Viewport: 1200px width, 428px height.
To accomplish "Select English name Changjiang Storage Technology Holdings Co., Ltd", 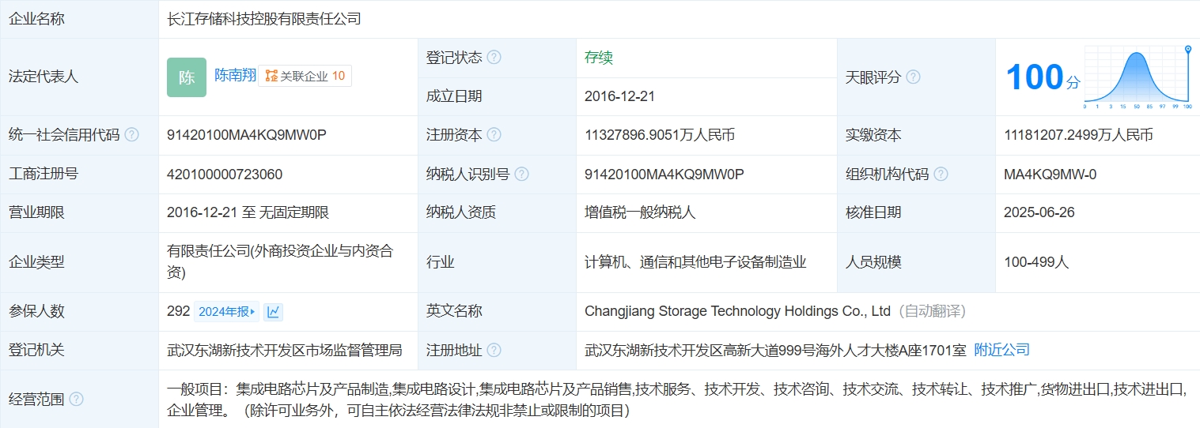I will pyautogui.click(x=737, y=311).
